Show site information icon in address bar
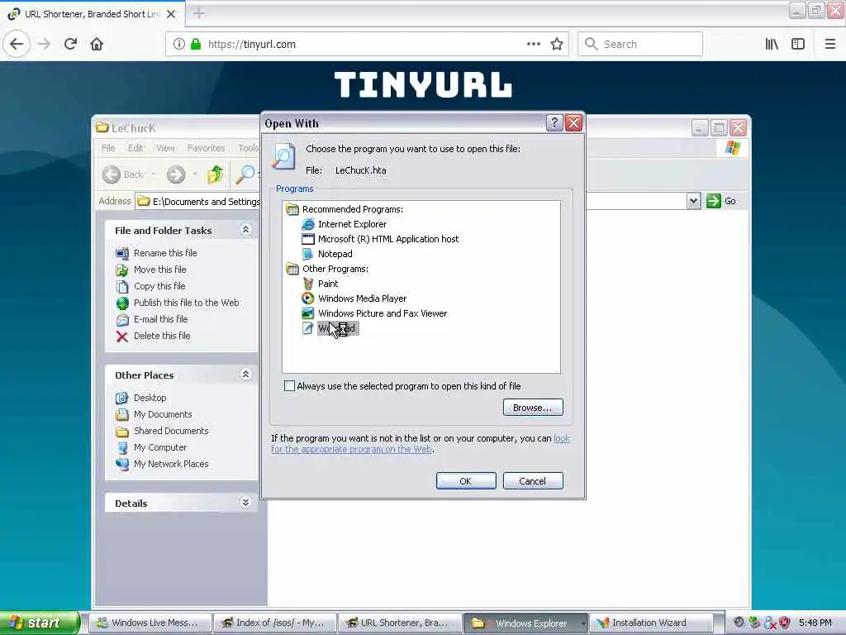846x635 pixels. 178,44
